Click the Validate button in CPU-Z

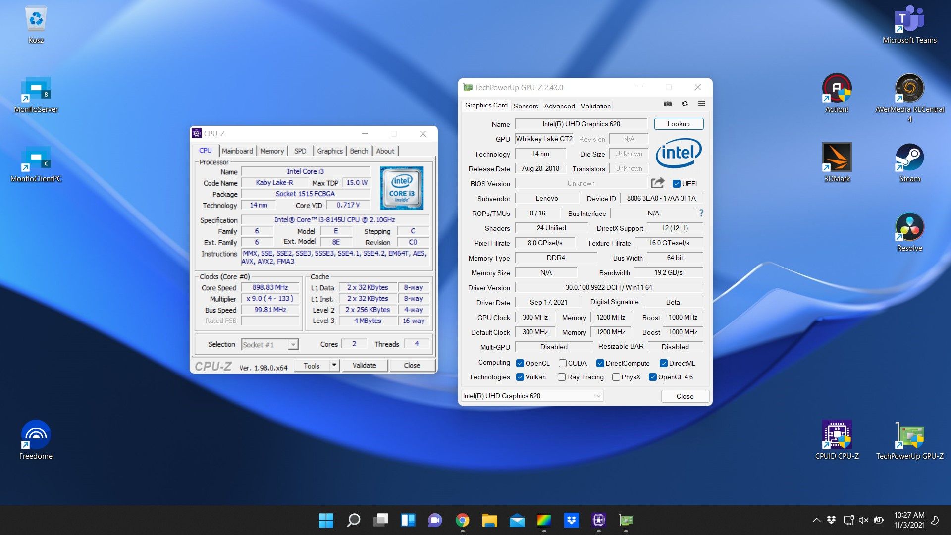coord(364,365)
